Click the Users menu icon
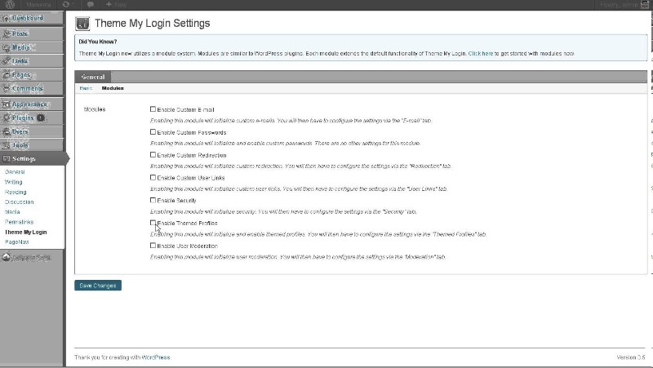 6,131
